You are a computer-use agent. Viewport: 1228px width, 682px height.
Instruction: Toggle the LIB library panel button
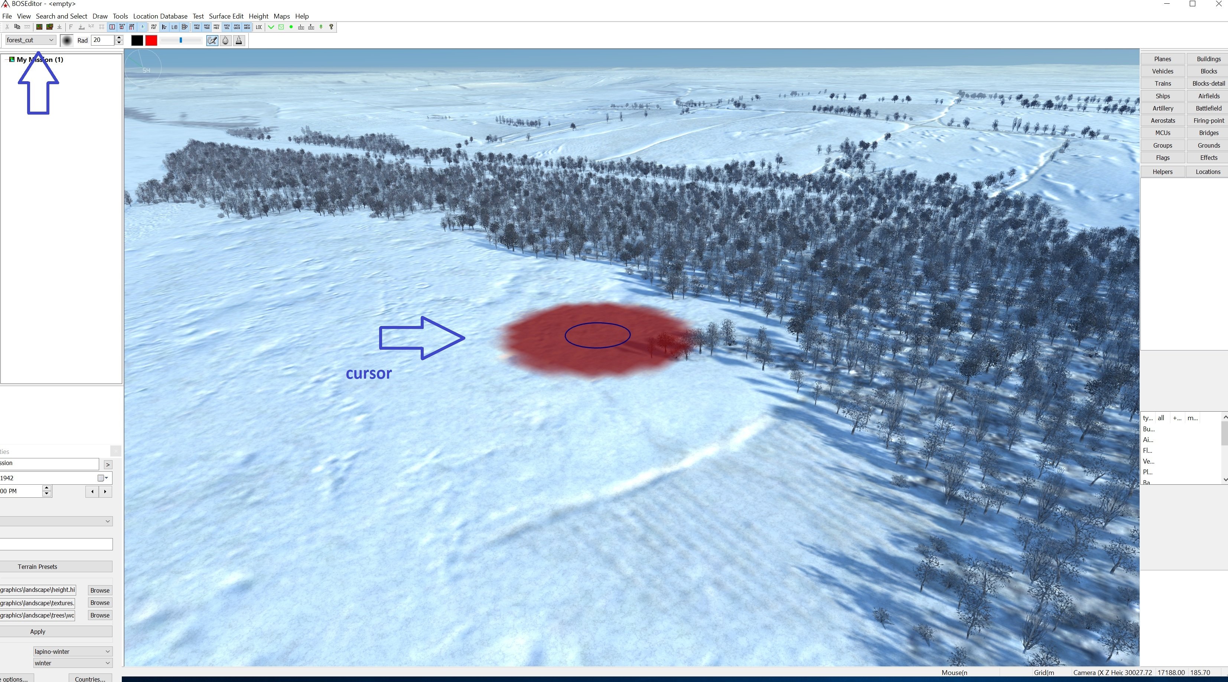point(175,27)
